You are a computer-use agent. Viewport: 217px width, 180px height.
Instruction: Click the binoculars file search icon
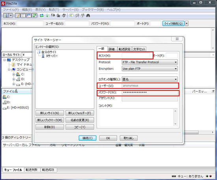(88, 16)
